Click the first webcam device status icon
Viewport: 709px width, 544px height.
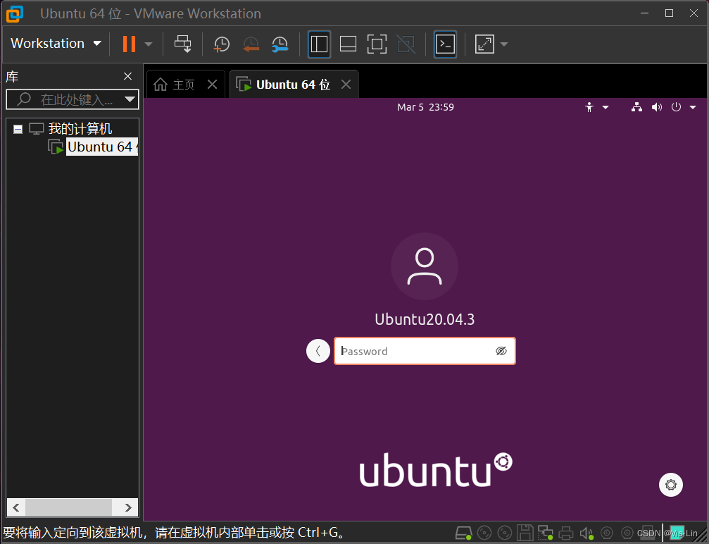[607, 533]
